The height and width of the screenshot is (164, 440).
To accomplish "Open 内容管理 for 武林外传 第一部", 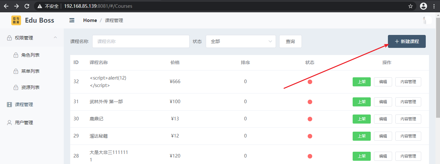I will [408, 102].
